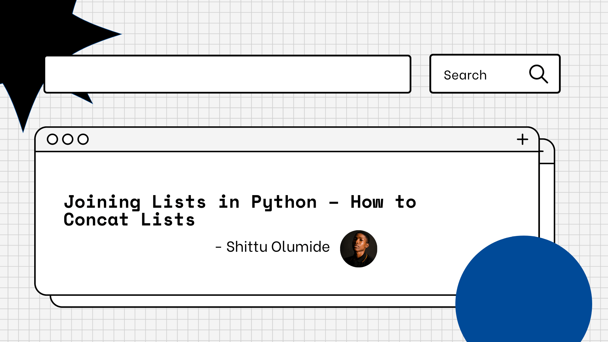Click the first window control circle

pyautogui.click(x=52, y=139)
